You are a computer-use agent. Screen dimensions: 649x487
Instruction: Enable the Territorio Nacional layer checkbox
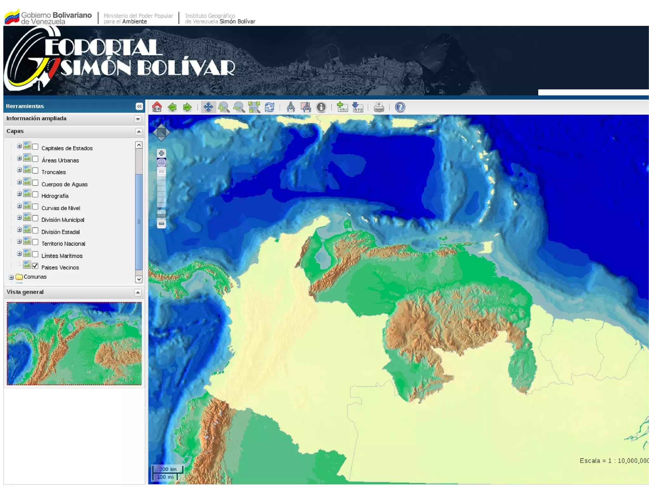pos(35,242)
